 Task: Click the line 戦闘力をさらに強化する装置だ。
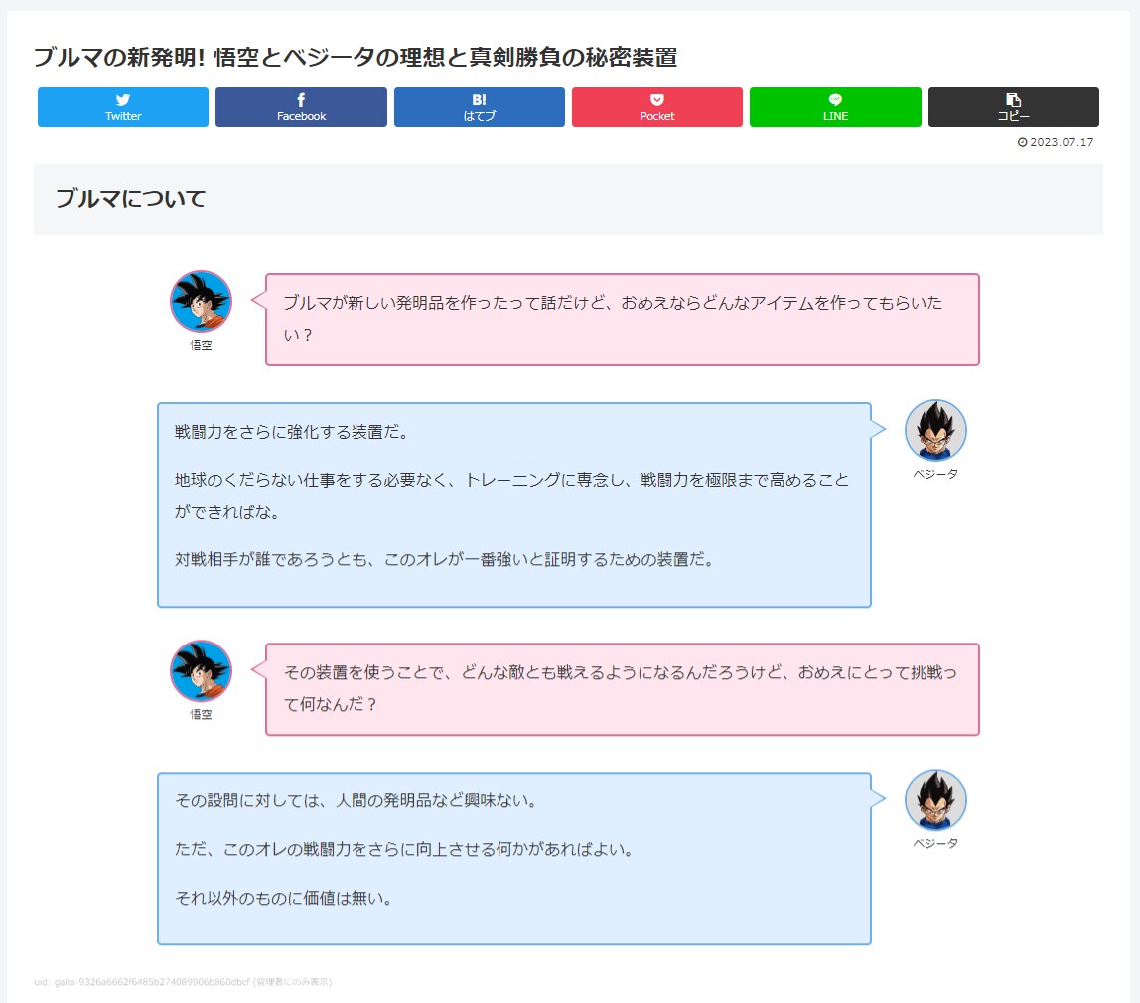pyautogui.click(x=293, y=432)
